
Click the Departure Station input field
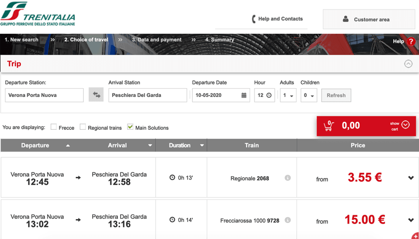click(x=44, y=95)
